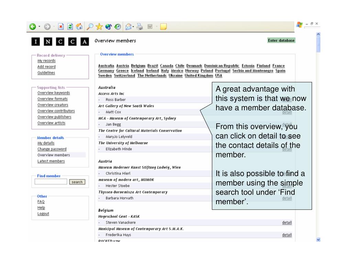Open detail for Steven Vanackere
Screen dimensions: 352x264
pyautogui.click(x=287, y=222)
